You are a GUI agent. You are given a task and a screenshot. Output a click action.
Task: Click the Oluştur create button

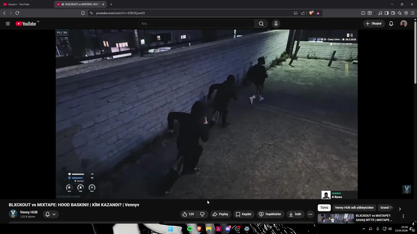[374, 24]
